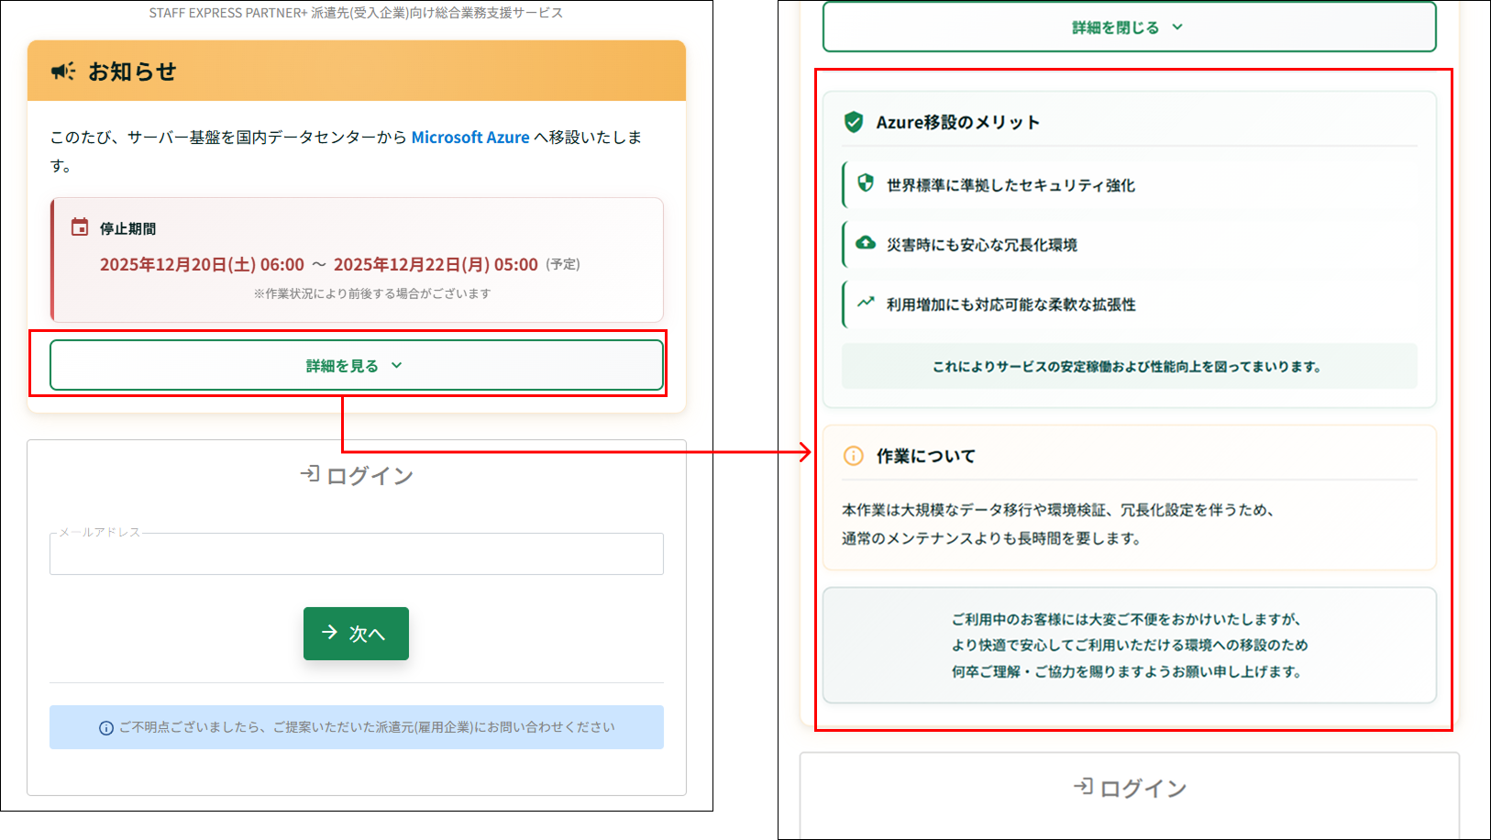Collapse details with 詳細を閉じる button
This screenshot has width=1491, height=840.
1130,28
